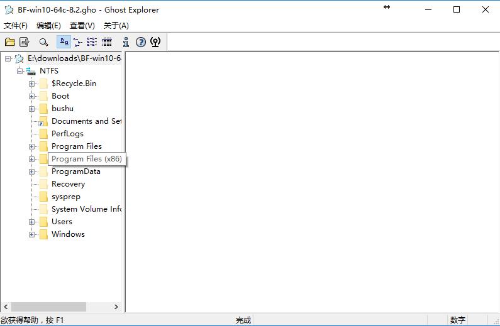Click the PerfLogs folder icon
This screenshot has height=326, width=500.
43,134
